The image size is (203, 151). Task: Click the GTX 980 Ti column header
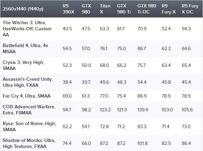(124, 9)
